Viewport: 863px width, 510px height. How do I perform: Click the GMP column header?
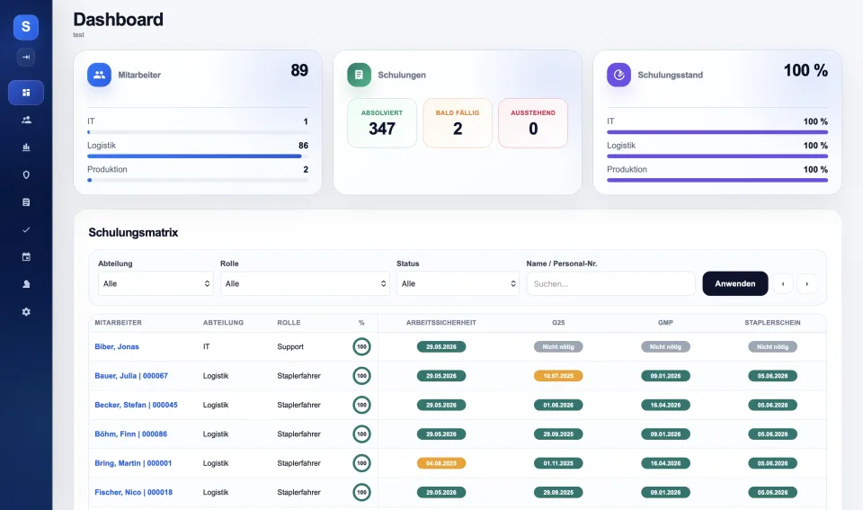tap(665, 323)
